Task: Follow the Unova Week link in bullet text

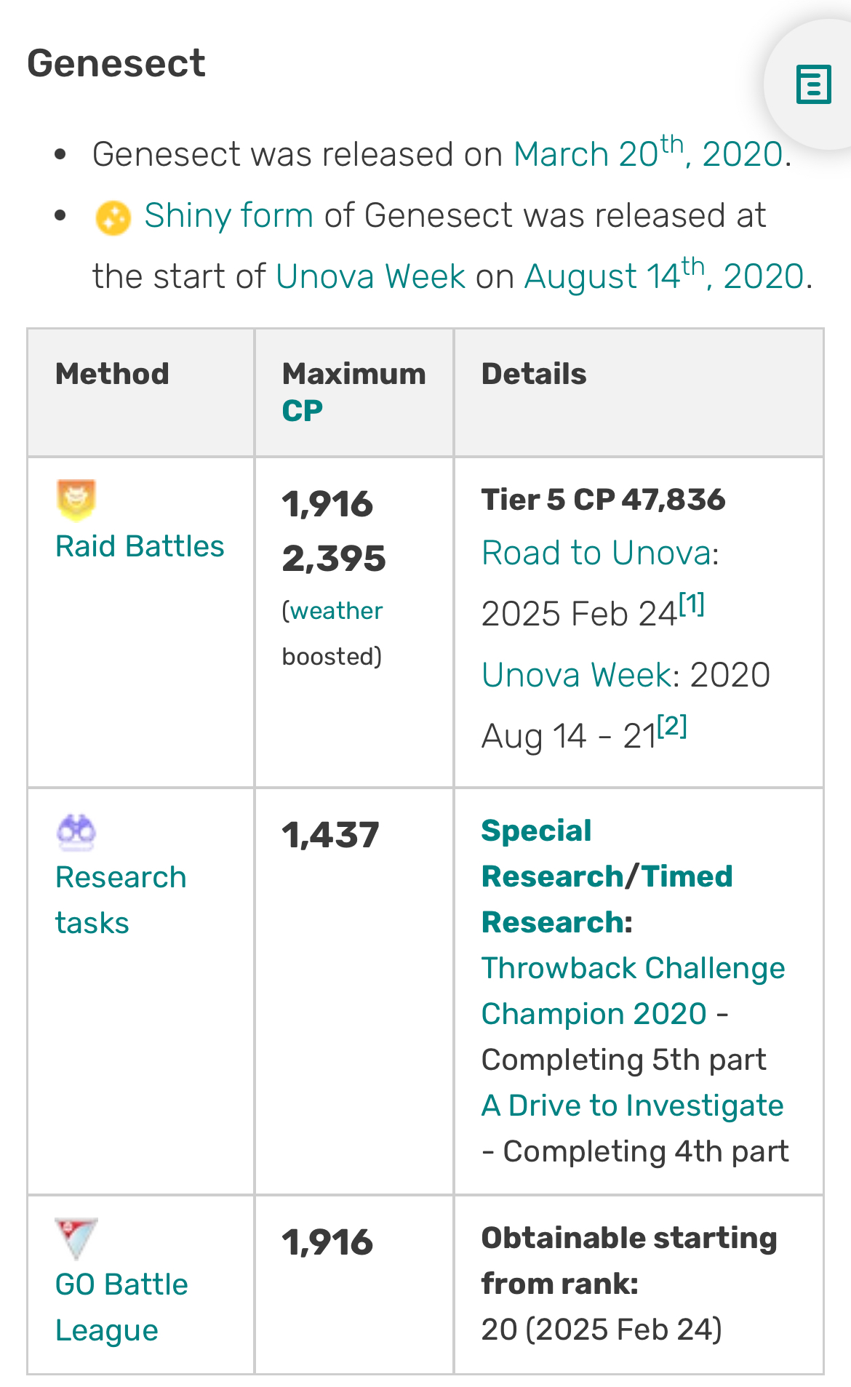Action: tap(370, 276)
